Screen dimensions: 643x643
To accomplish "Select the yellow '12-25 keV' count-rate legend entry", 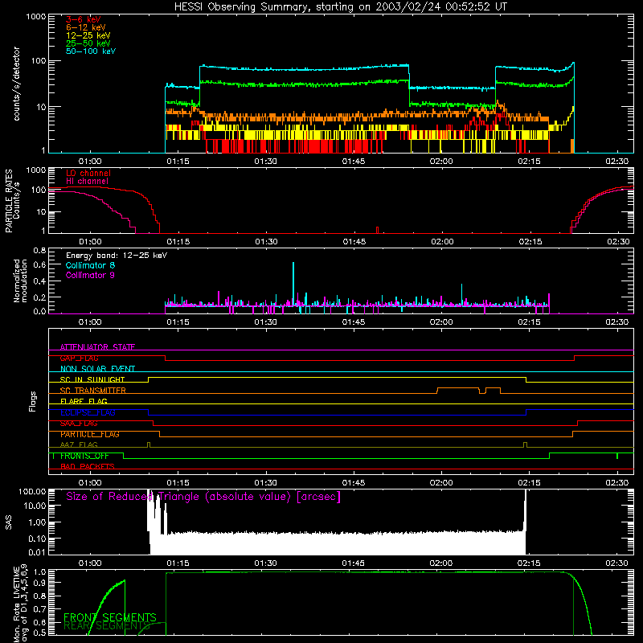I will pos(88,35).
